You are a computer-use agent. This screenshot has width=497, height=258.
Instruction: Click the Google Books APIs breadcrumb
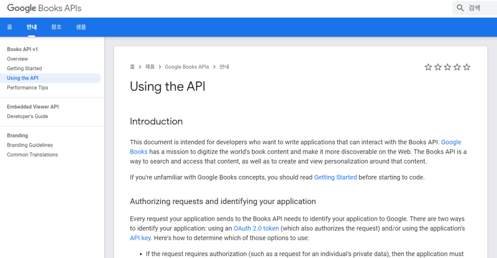[187, 67]
